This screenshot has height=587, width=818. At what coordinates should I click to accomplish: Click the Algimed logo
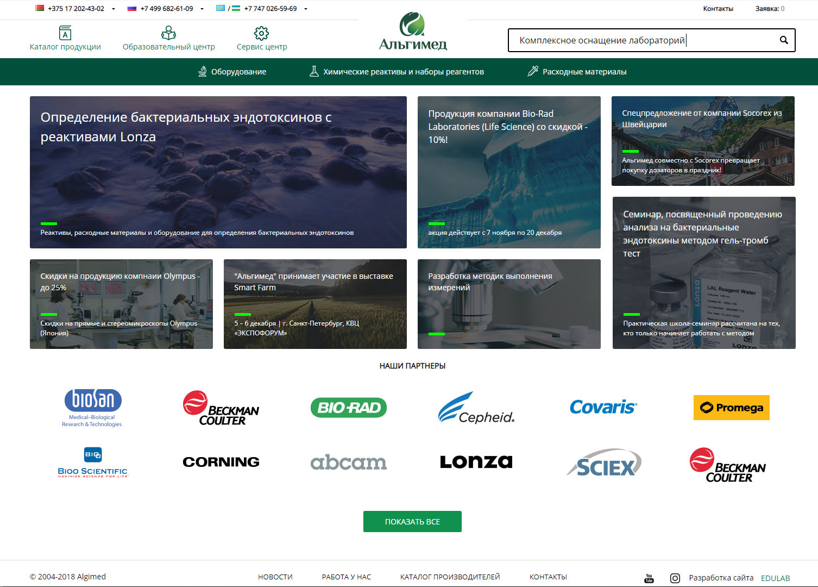point(413,32)
